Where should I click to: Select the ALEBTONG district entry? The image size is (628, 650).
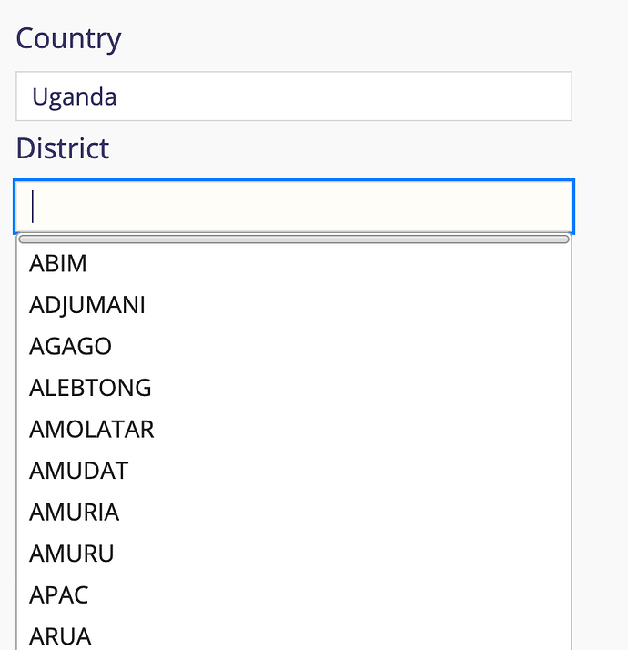coord(294,388)
